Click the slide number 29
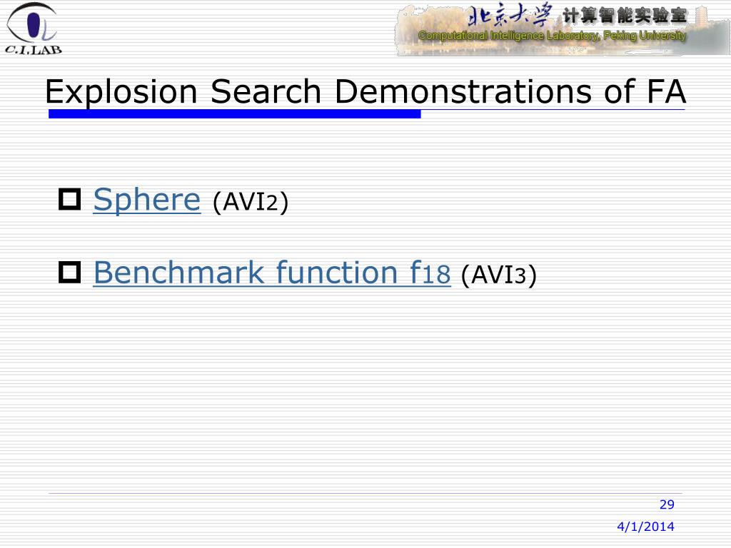This screenshot has height=548, width=731. coord(667,504)
